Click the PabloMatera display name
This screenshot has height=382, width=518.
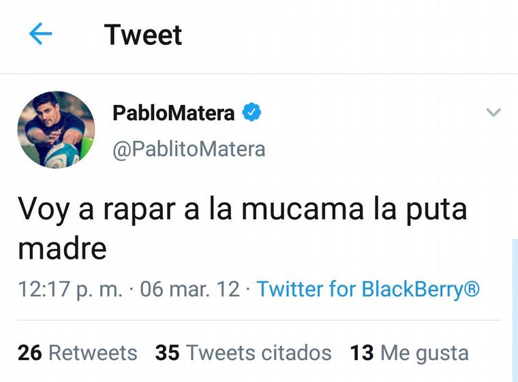173,113
